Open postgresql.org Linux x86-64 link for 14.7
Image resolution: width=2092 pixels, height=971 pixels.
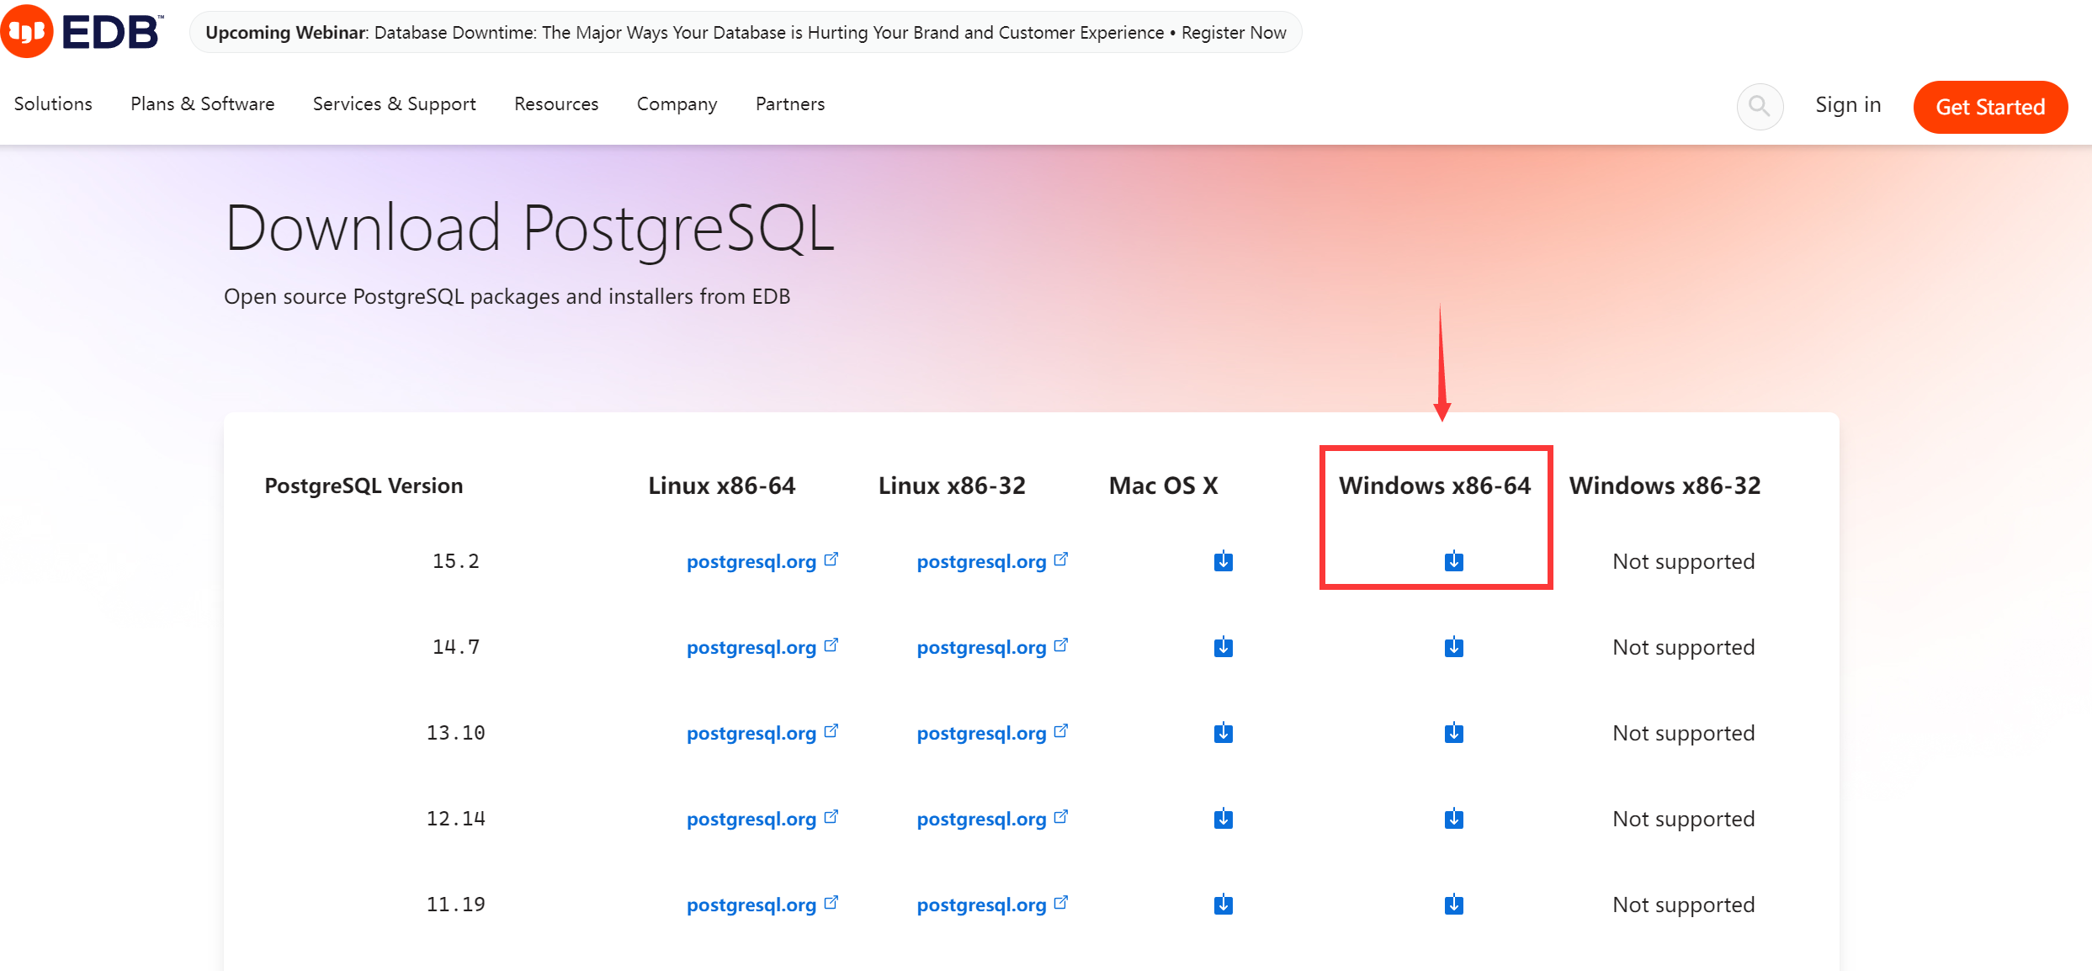762,647
